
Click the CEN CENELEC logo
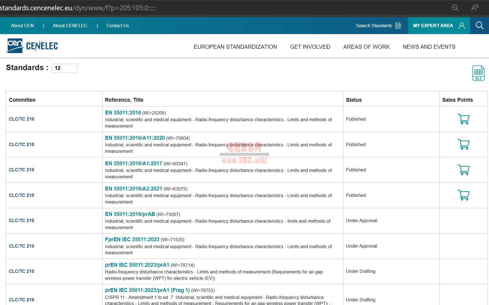tap(32, 46)
